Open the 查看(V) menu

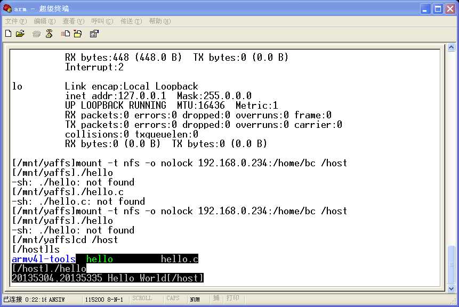pos(74,21)
